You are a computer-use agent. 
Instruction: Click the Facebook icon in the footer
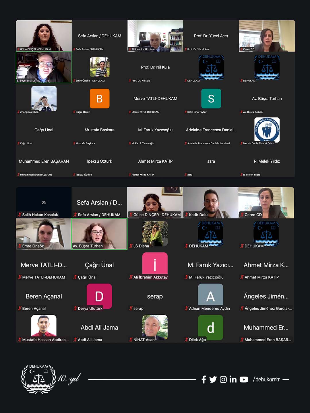click(204, 379)
